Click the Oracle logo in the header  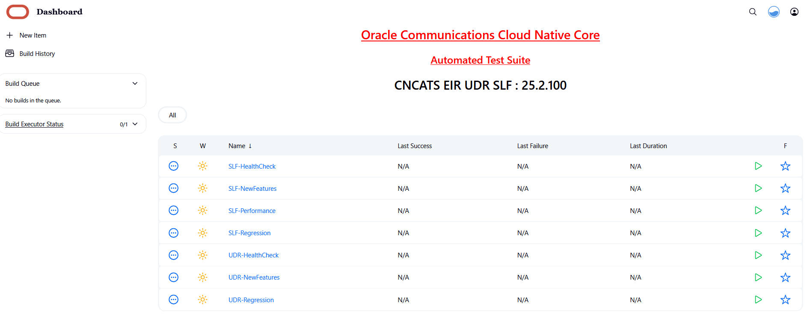tap(18, 12)
